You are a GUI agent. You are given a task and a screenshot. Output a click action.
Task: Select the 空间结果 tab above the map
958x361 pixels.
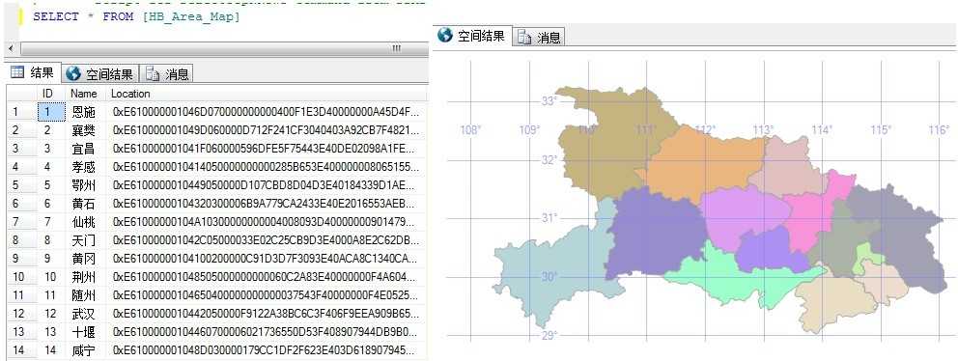pyautogui.click(x=472, y=36)
